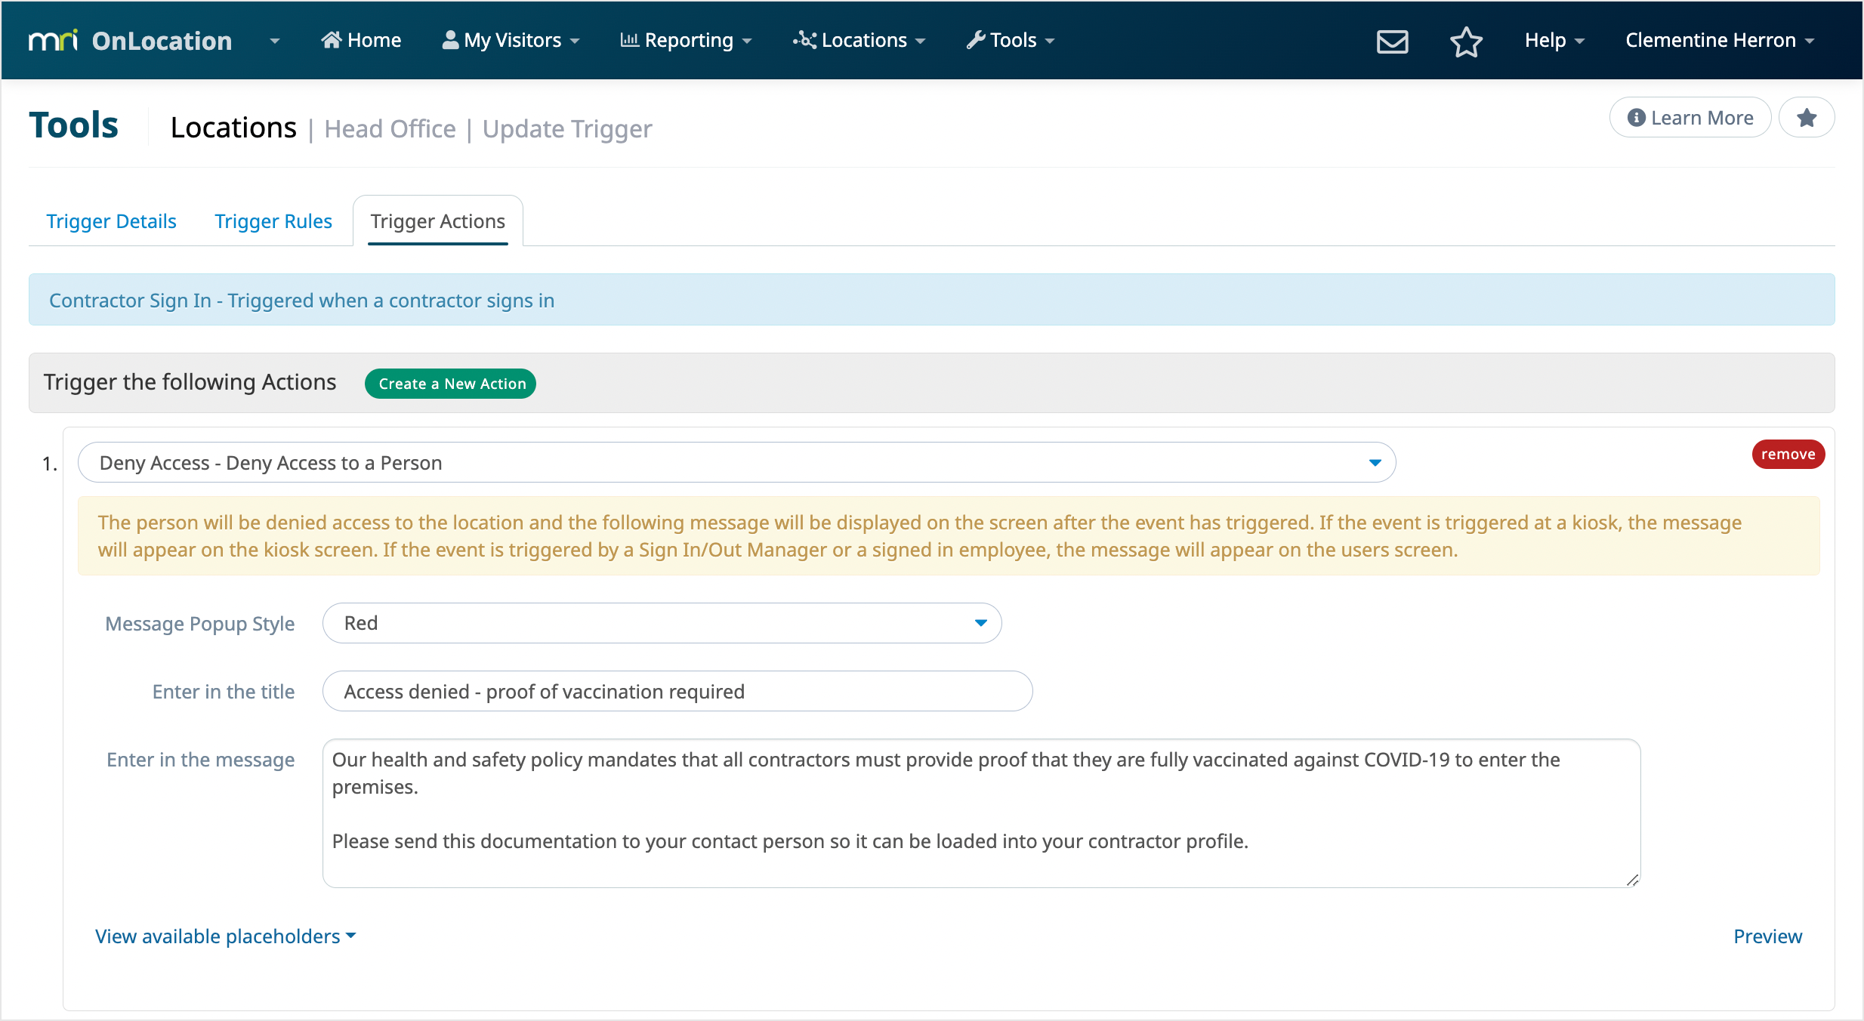
Task: Open the Tools wrench menu
Action: tap(1010, 40)
